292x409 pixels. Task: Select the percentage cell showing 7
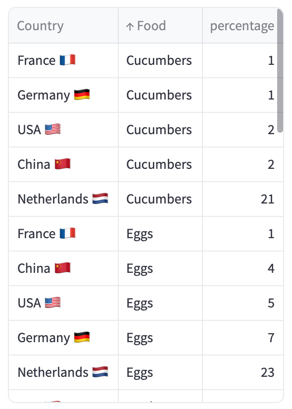pos(243,338)
